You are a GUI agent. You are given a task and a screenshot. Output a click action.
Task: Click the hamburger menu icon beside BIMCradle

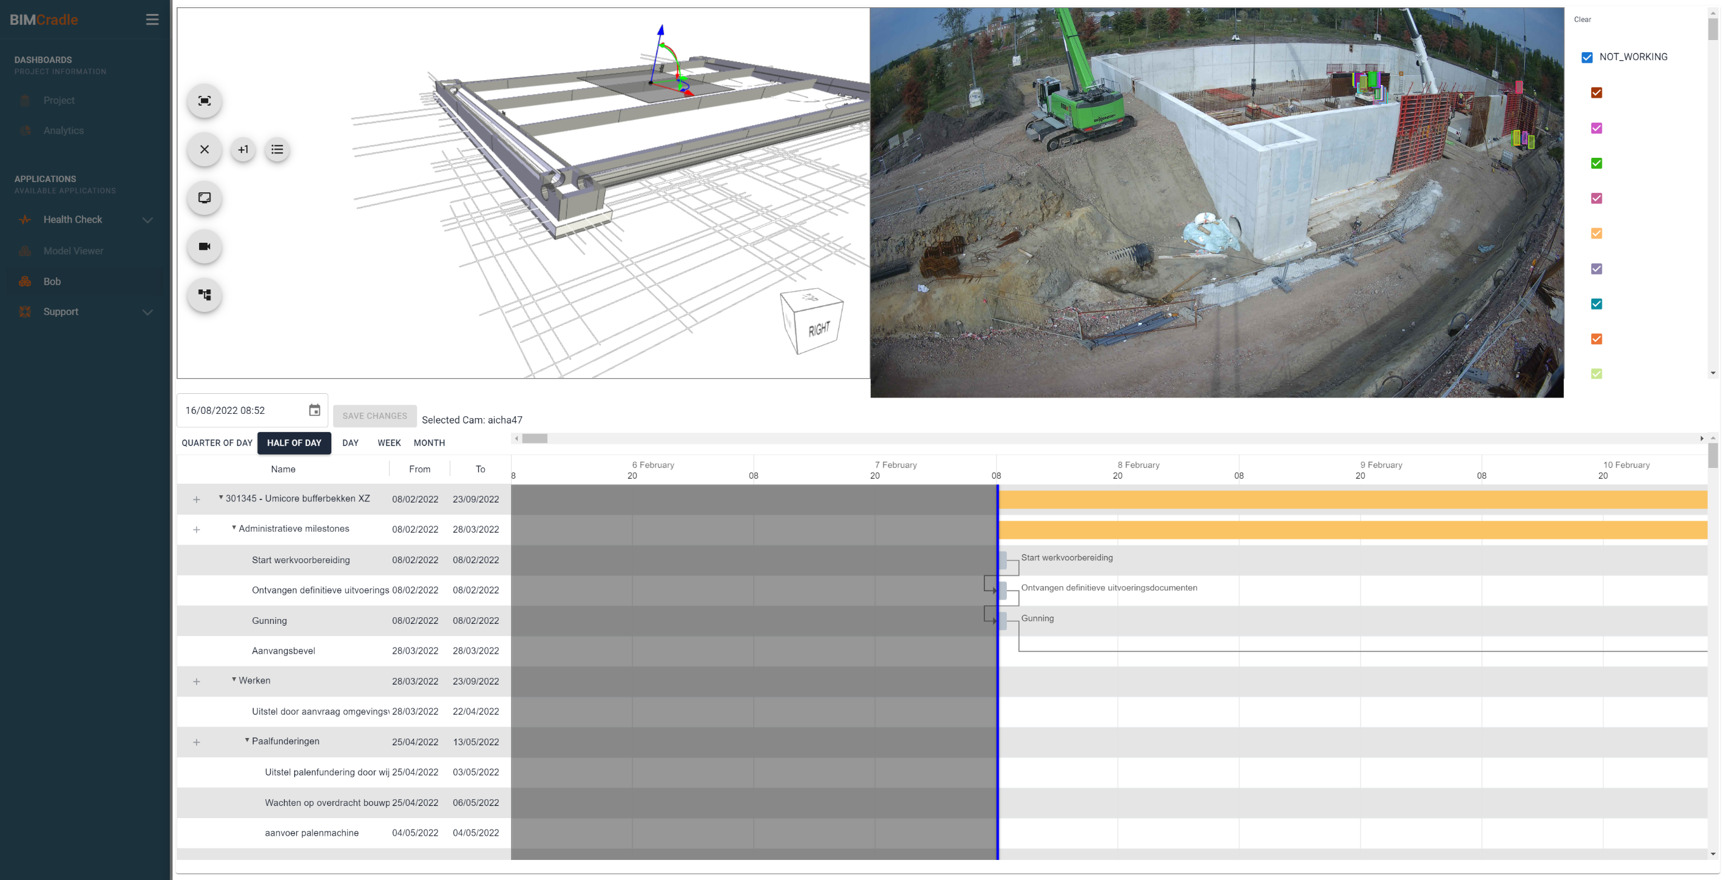click(x=152, y=19)
